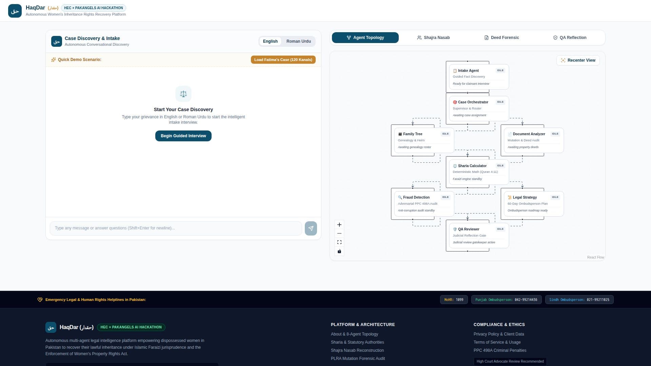
Task: Click the heart icon beside Emergency Helplines
Action: (x=40, y=300)
